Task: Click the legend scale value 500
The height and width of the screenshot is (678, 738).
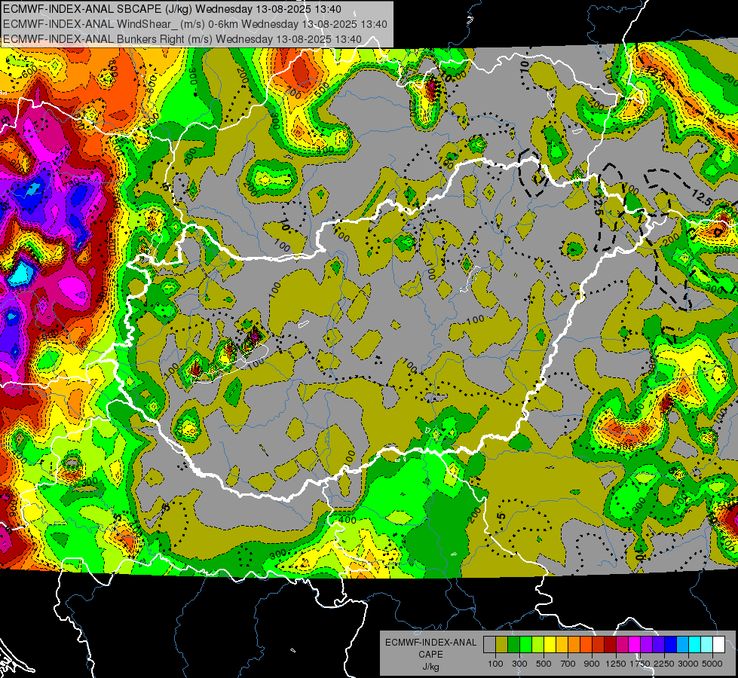Action: tap(544, 664)
